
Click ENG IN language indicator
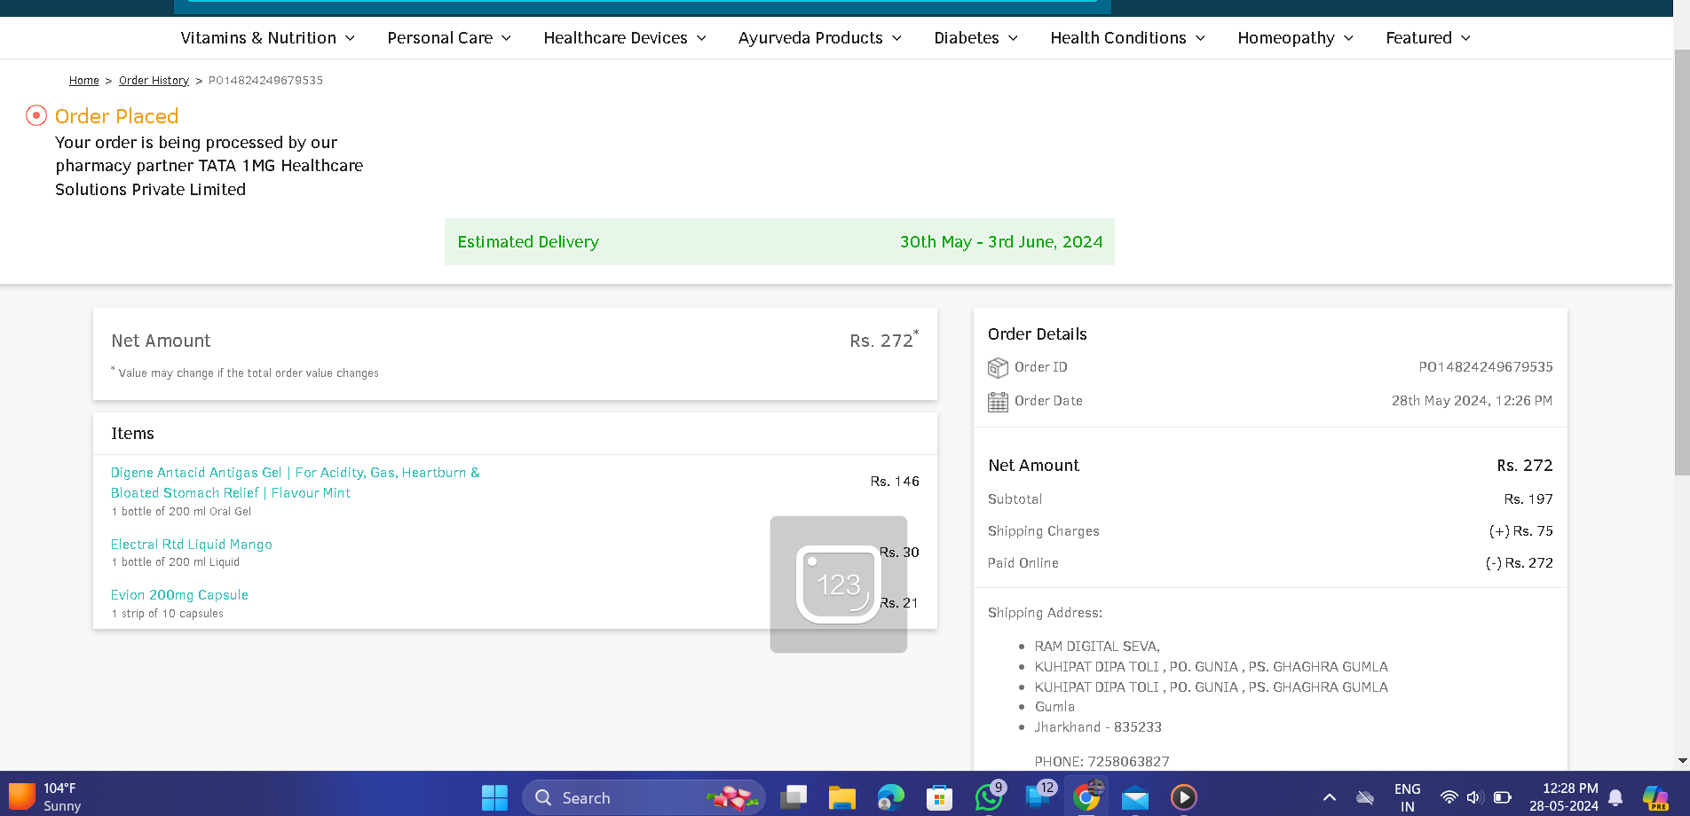point(1407,797)
